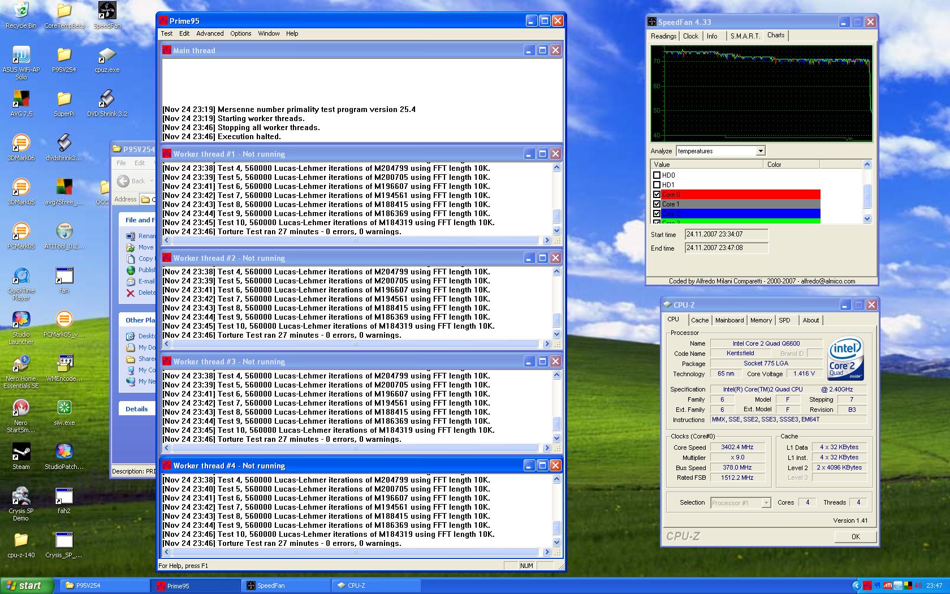Switch to SpeedFan Readings tab
The image size is (950, 594).
(x=663, y=36)
